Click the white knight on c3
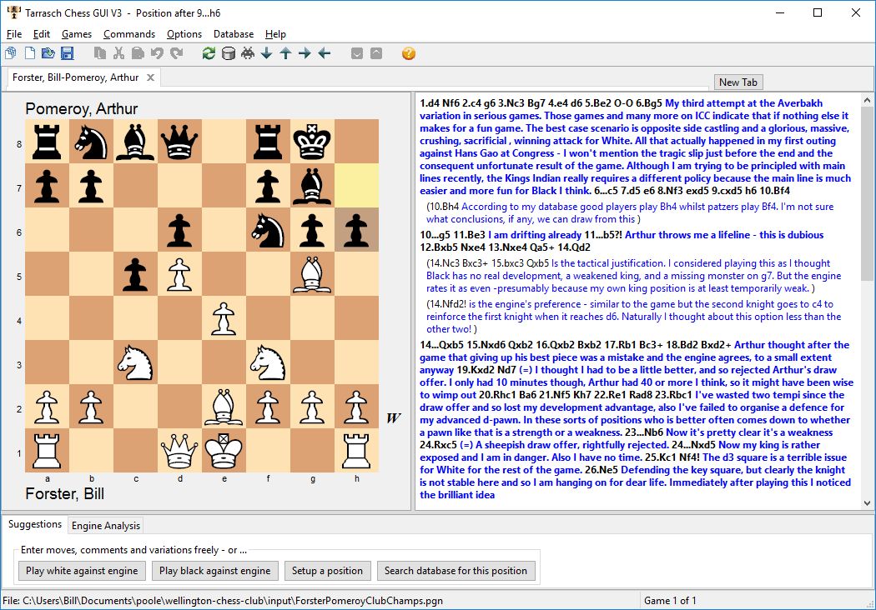 click(135, 362)
